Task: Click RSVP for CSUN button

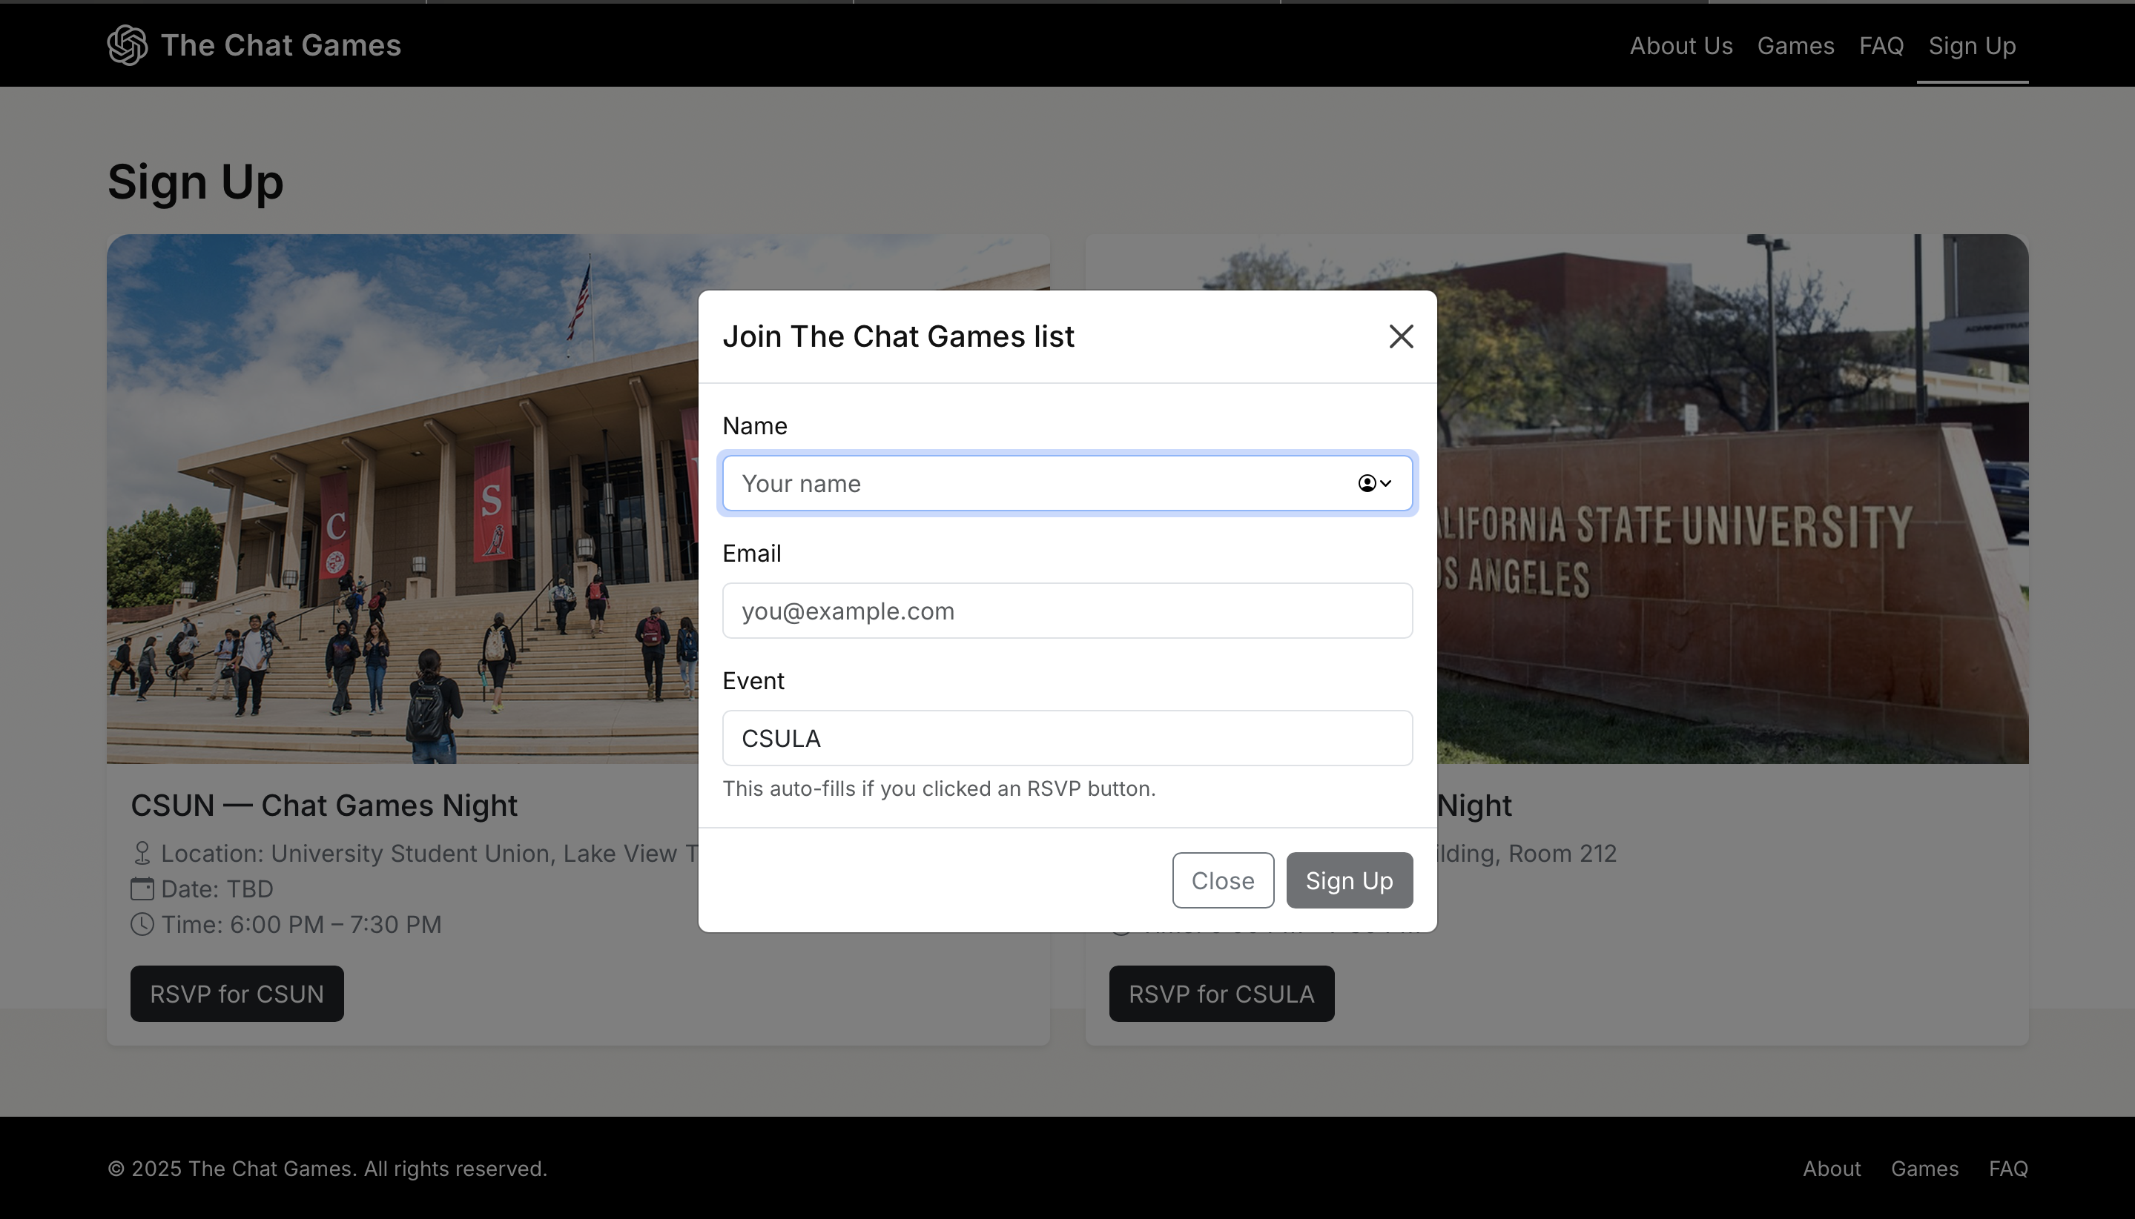Action: tap(237, 993)
